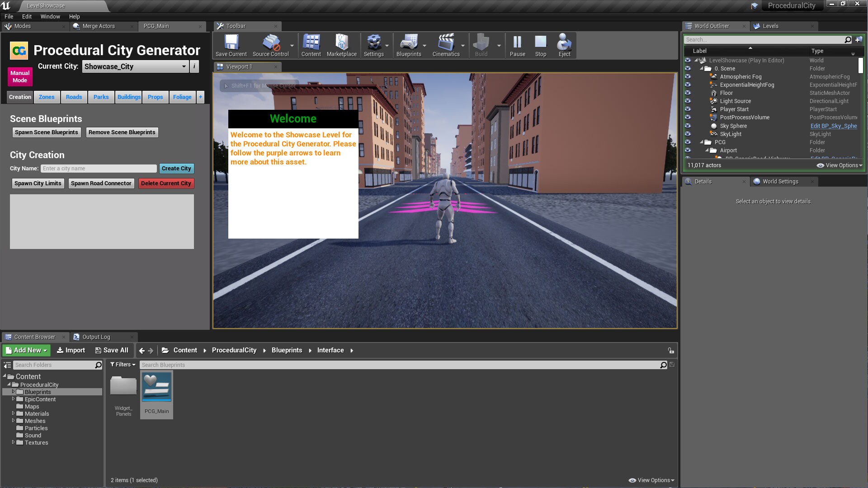Viewport: 868px width, 488px height.
Task: Click the Edit BP_Sky_Sphere link
Action: (x=833, y=126)
